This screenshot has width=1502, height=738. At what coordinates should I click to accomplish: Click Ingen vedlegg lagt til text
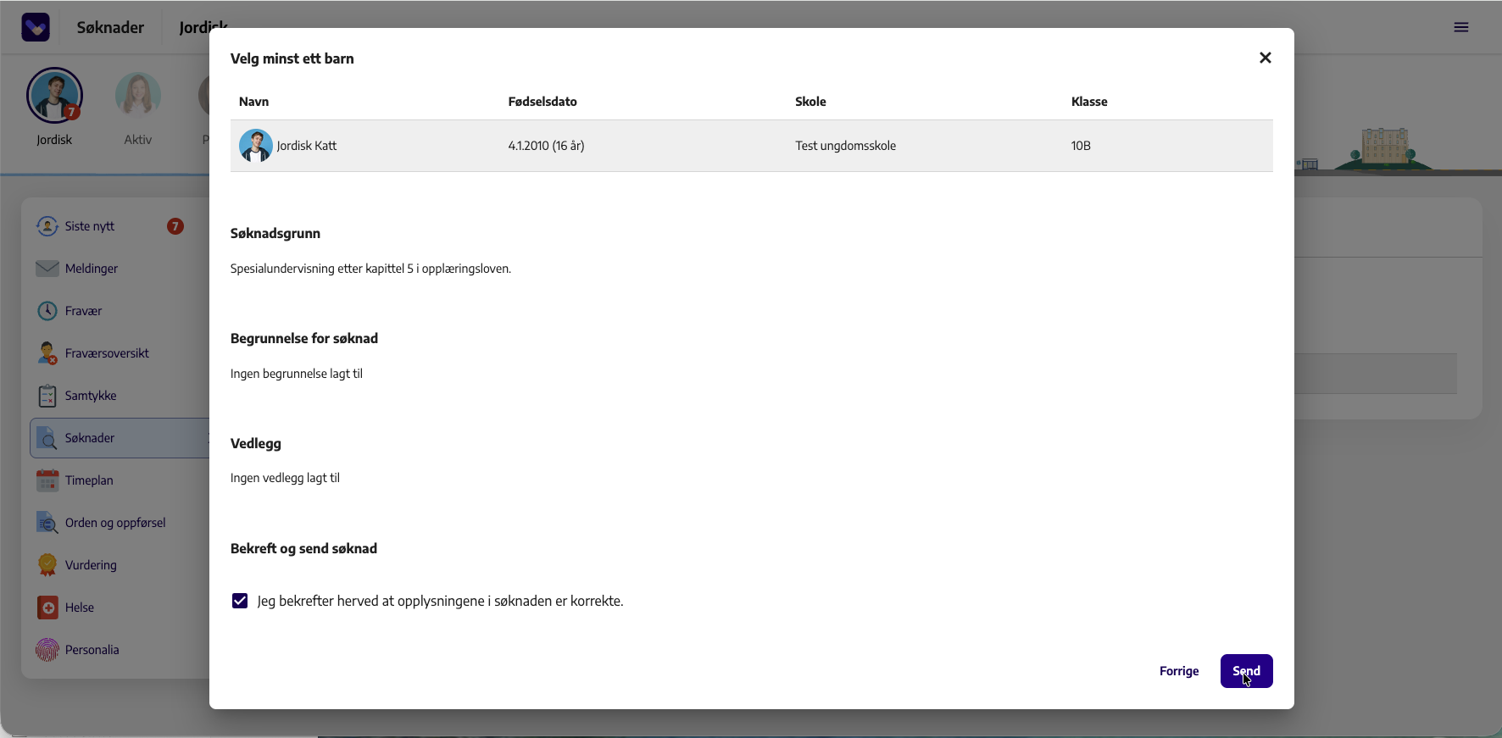pos(285,478)
